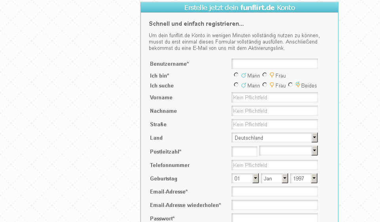Image resolution: width=380 pixels, height=222 pixels.
Task: Select the Mann radio button for Ich bin
Action: (x=236, y=75)
